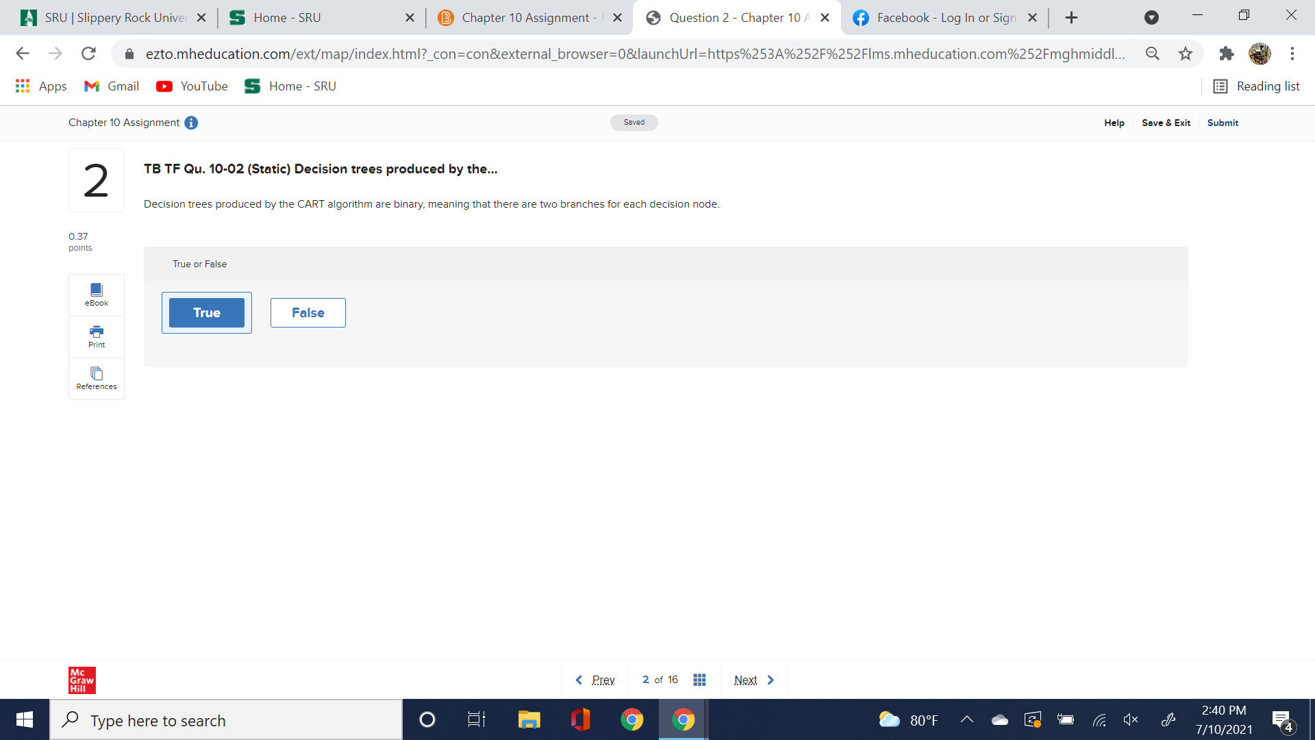Switch to the Chapter 10 Assignment tab
The height and width of the screenshot is (740, 1315).
tap(524, 18)
